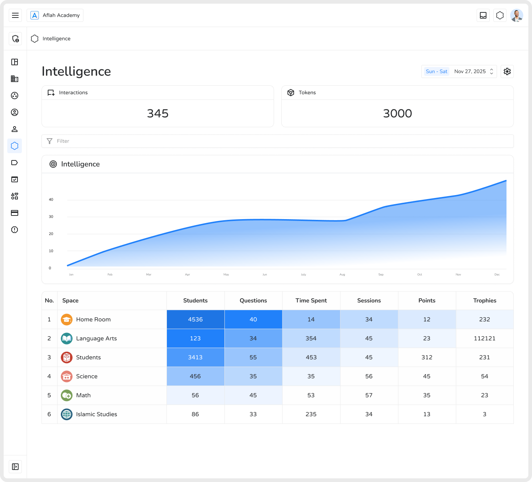Collapse the sidebar using bottom panel toggle

coord(15,467)
